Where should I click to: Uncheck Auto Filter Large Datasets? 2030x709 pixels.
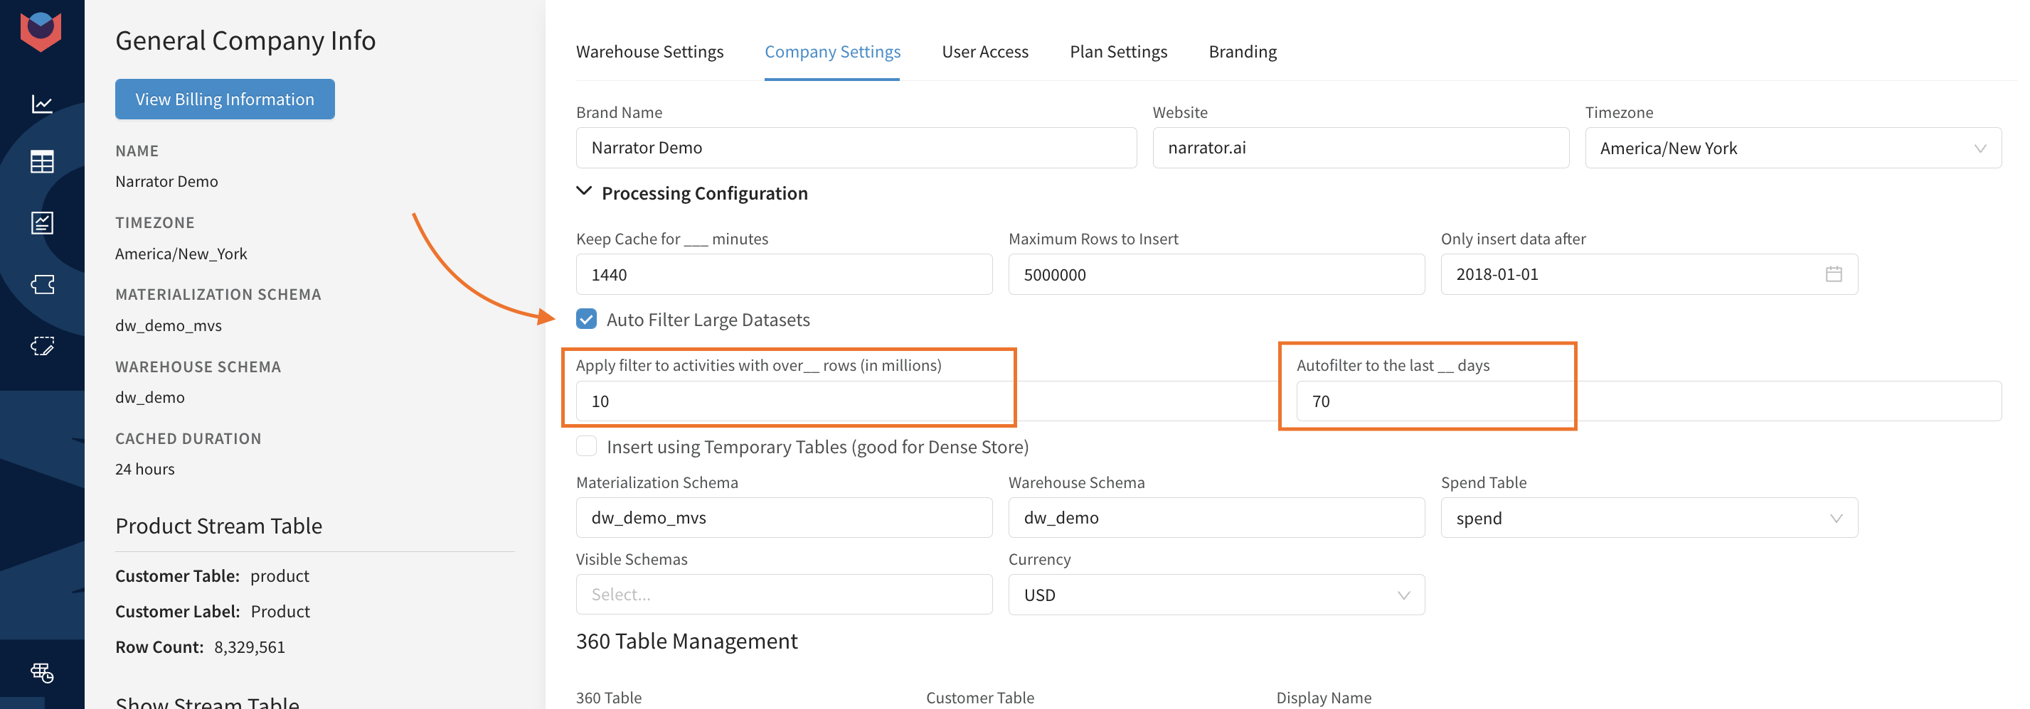(586, 319)
